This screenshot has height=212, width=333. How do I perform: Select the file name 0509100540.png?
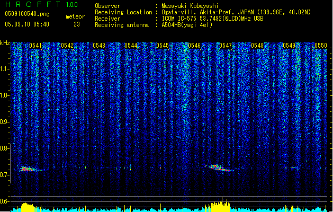27,14
